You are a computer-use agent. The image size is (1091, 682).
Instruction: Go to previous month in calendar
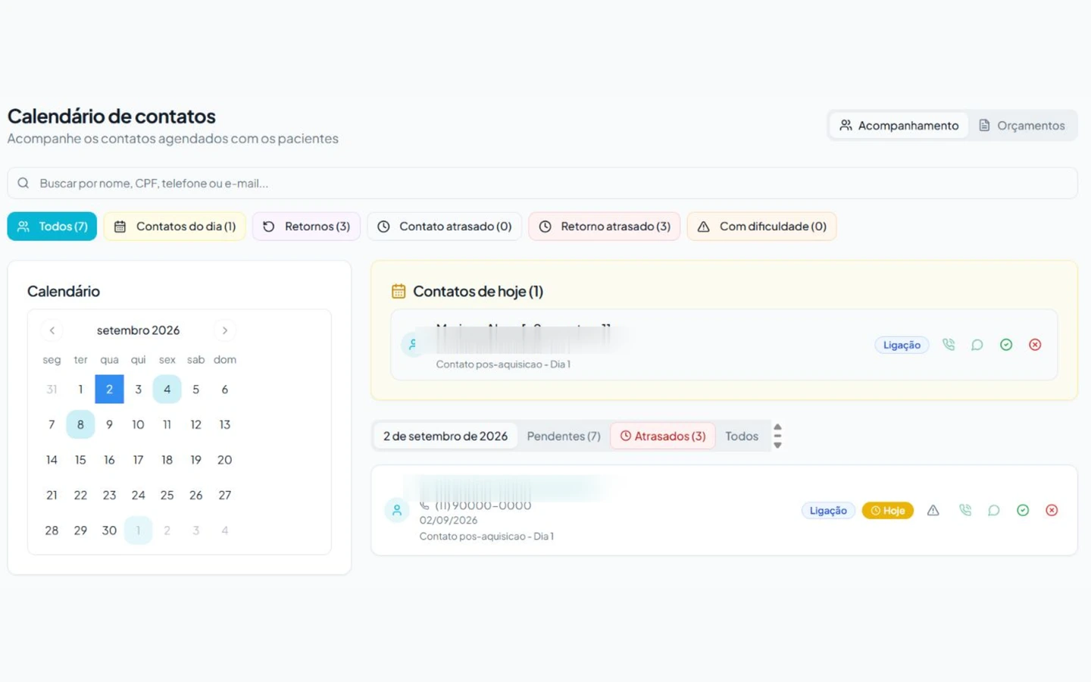pyautogui.click(x=52, y=330)
